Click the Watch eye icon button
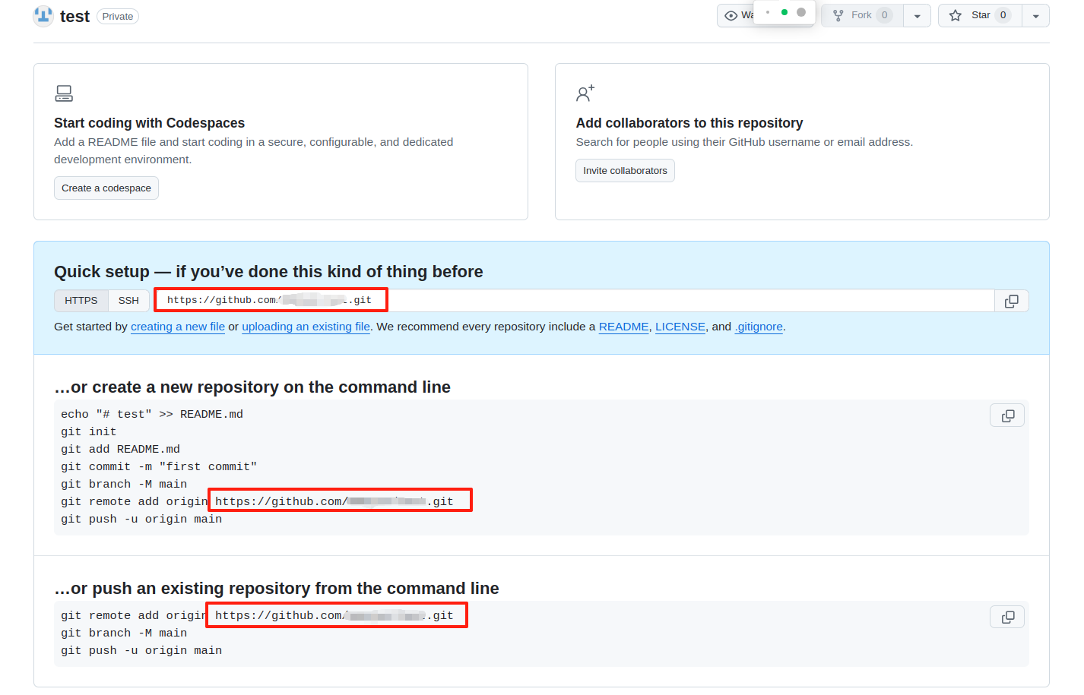The image size is (1084, 695). [731, 16]
